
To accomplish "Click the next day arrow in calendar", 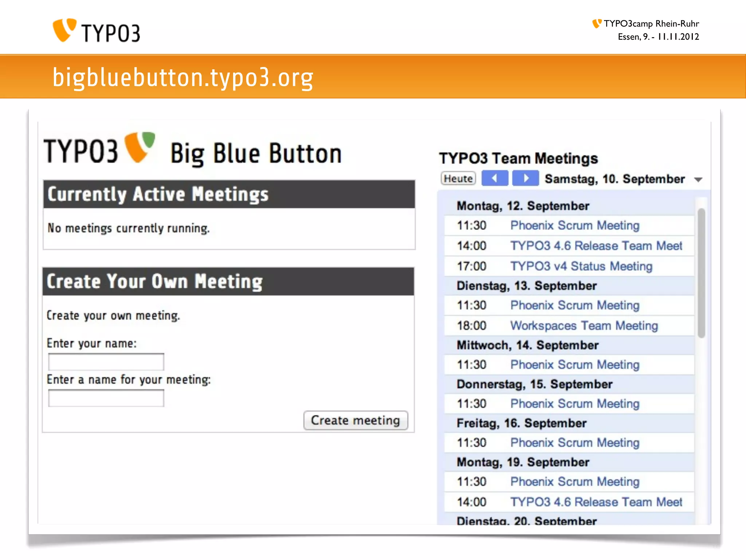I will point(525,179).
